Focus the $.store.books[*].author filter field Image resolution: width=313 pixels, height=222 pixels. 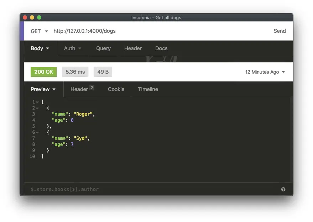pos(152,189)
